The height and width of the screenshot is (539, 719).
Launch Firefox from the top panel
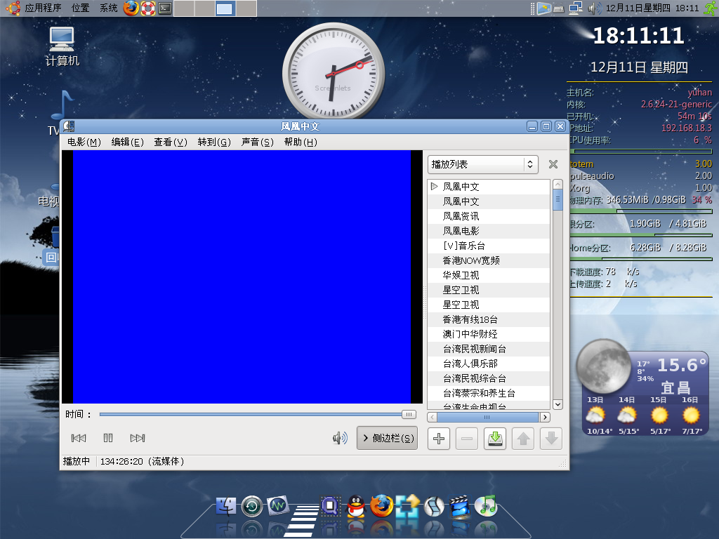(x=131, y=8)
